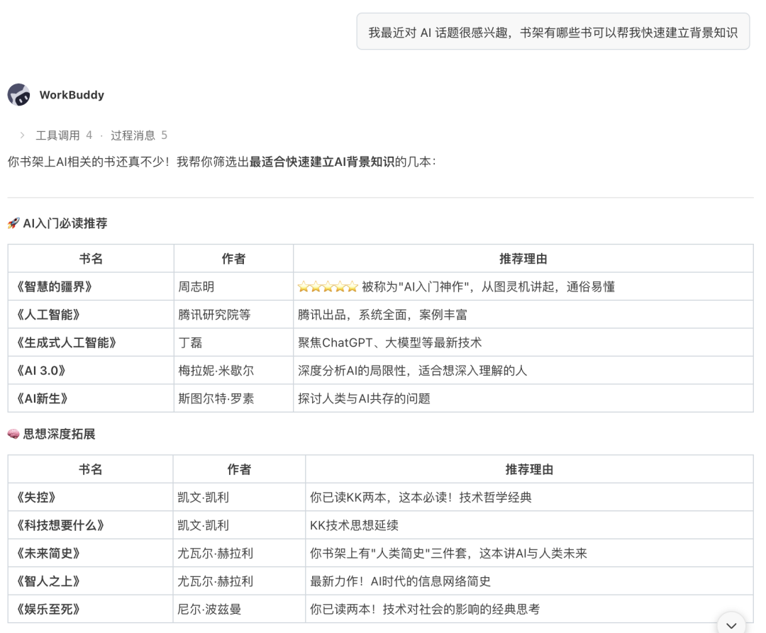The width and height of the screenshot is (766, 633).
Task: Click the author cell 丁磊
Action: click(x=233, y=342)
